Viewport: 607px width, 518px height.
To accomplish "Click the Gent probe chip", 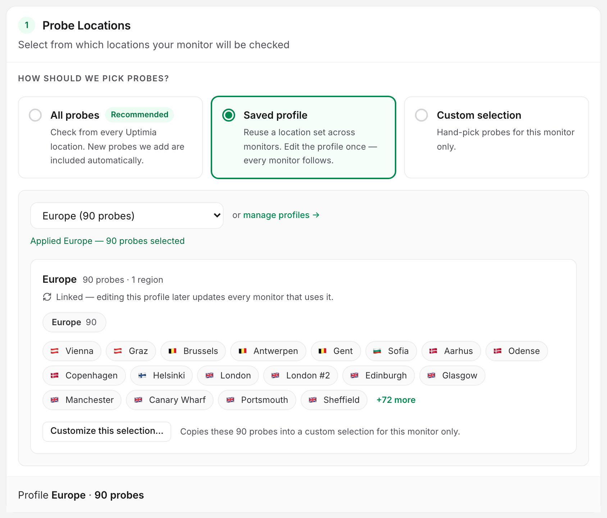I will [336, 351].
